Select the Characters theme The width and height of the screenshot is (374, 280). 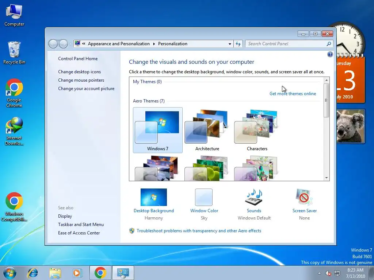click(257, 130)
